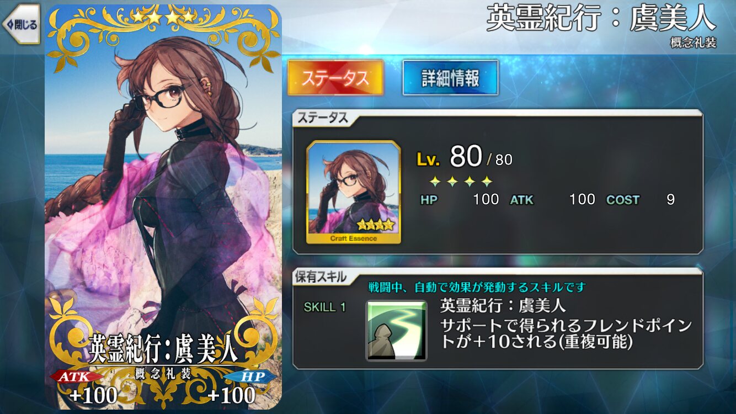736x414 pixels.
Task: Click the red ATK badge on card
Action: pyautogui.click(x=76, y=377)
